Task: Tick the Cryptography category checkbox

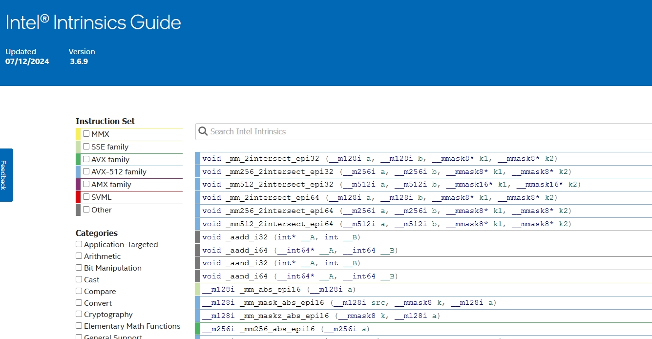Action: [79, 315]
